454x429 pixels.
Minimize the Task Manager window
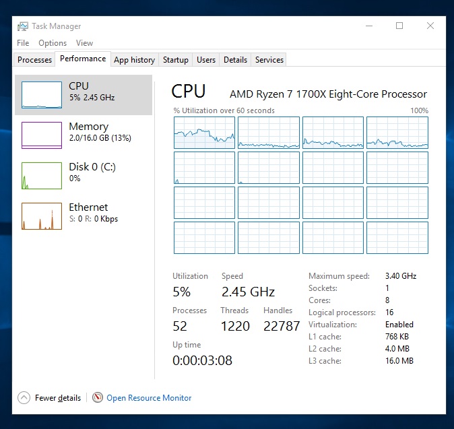(369, 26)
